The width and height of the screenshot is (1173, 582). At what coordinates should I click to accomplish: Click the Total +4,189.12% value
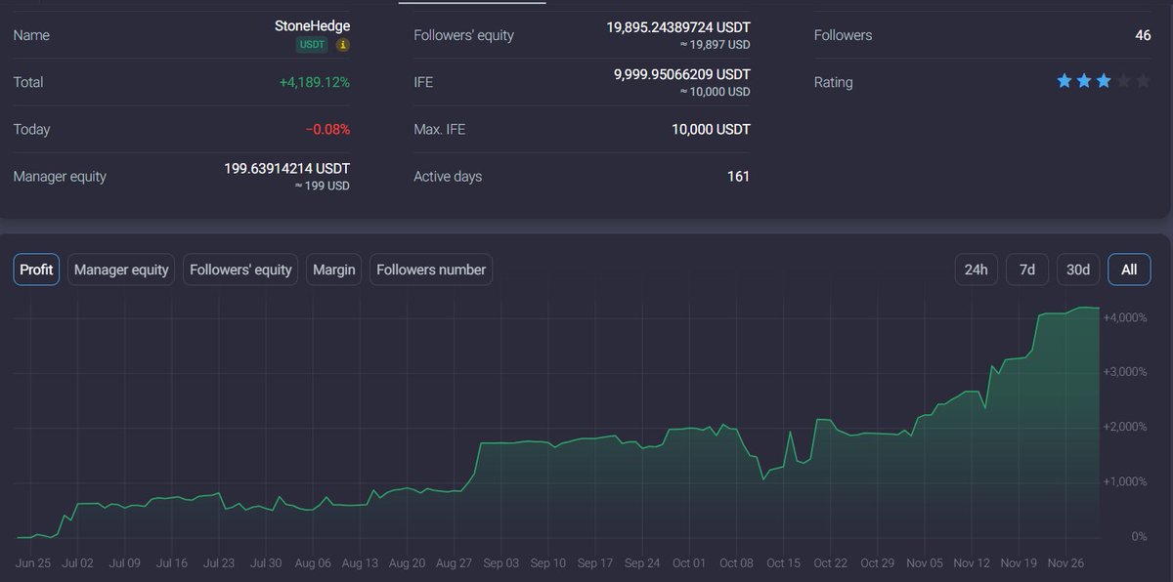coord(315,82)
